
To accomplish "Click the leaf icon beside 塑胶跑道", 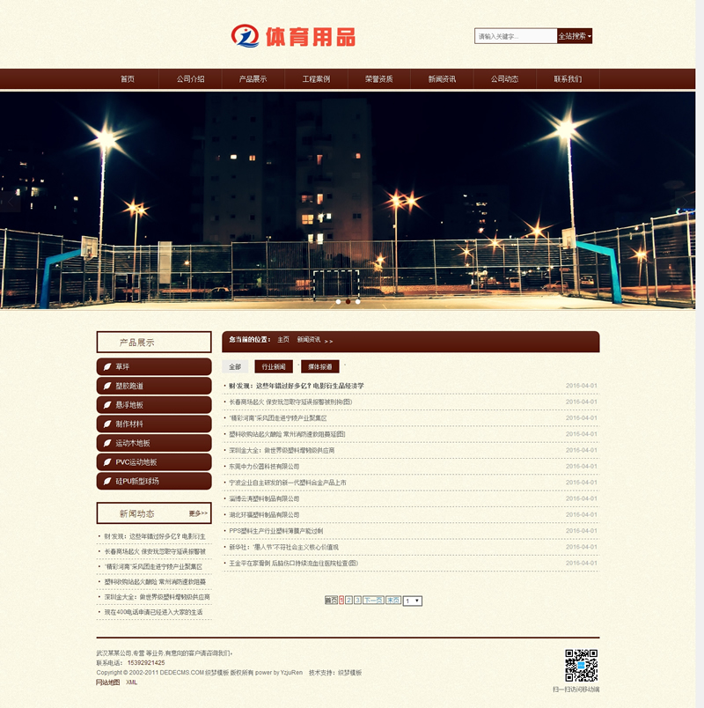I will (x=106, y=386).
